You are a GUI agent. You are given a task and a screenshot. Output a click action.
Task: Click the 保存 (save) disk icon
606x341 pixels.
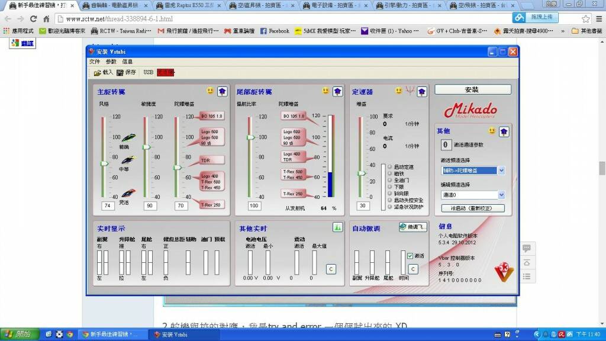pos(120,72)
